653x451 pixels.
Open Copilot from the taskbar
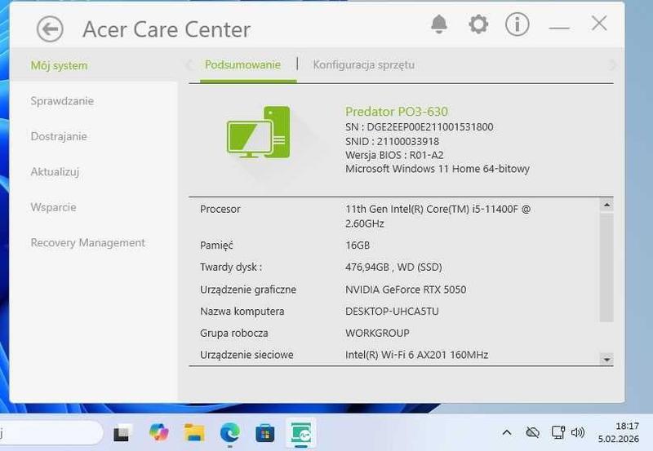(x=158, y=432)
